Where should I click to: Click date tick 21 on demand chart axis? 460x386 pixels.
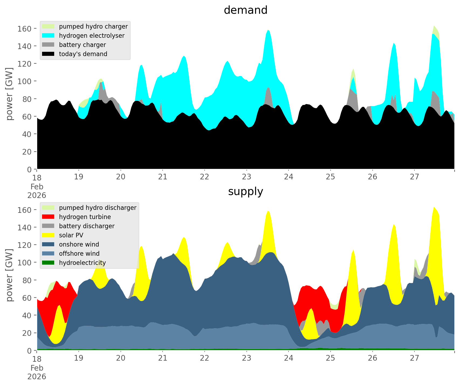[x=163, y=177]
